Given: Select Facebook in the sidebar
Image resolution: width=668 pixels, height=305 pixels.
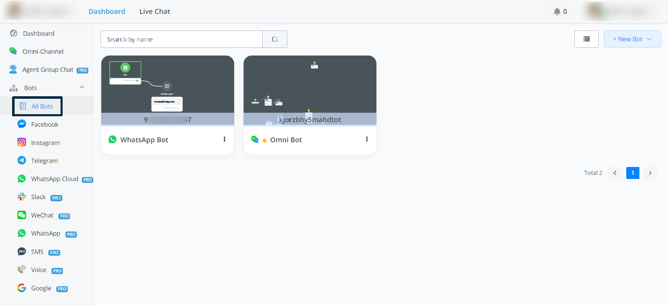Looking at the screenshot, I should [45, 124].
